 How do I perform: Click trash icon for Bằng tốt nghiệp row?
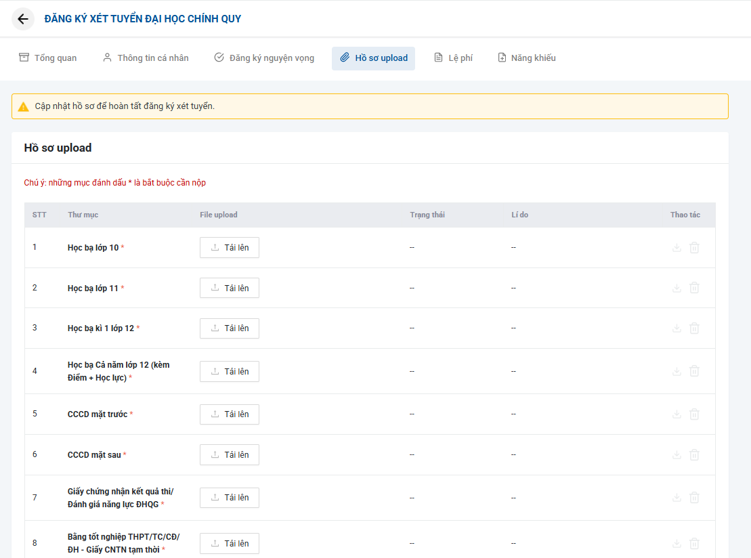pos(694,543)
